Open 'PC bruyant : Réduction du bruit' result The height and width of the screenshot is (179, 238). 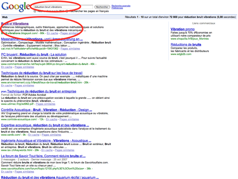pyautogui.click(x=34, y=54)
